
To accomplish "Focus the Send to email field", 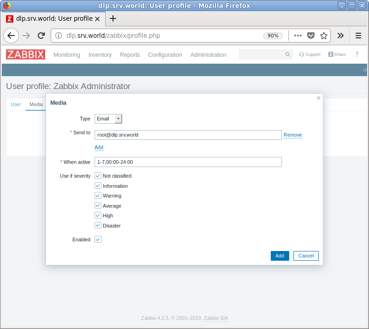I will click(x=188, y=135).
